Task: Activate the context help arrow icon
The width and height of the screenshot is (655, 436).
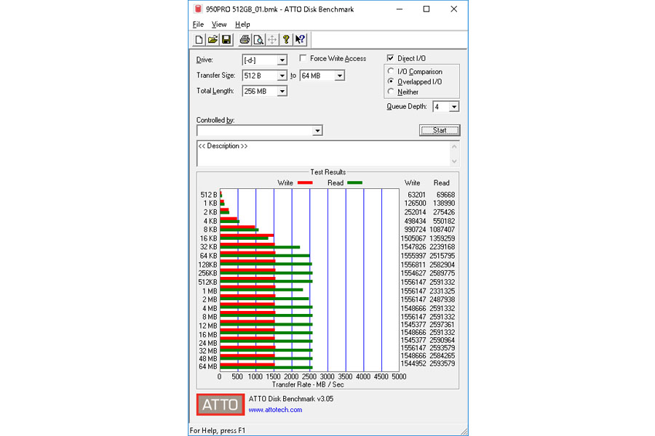Action: (301, 40)
